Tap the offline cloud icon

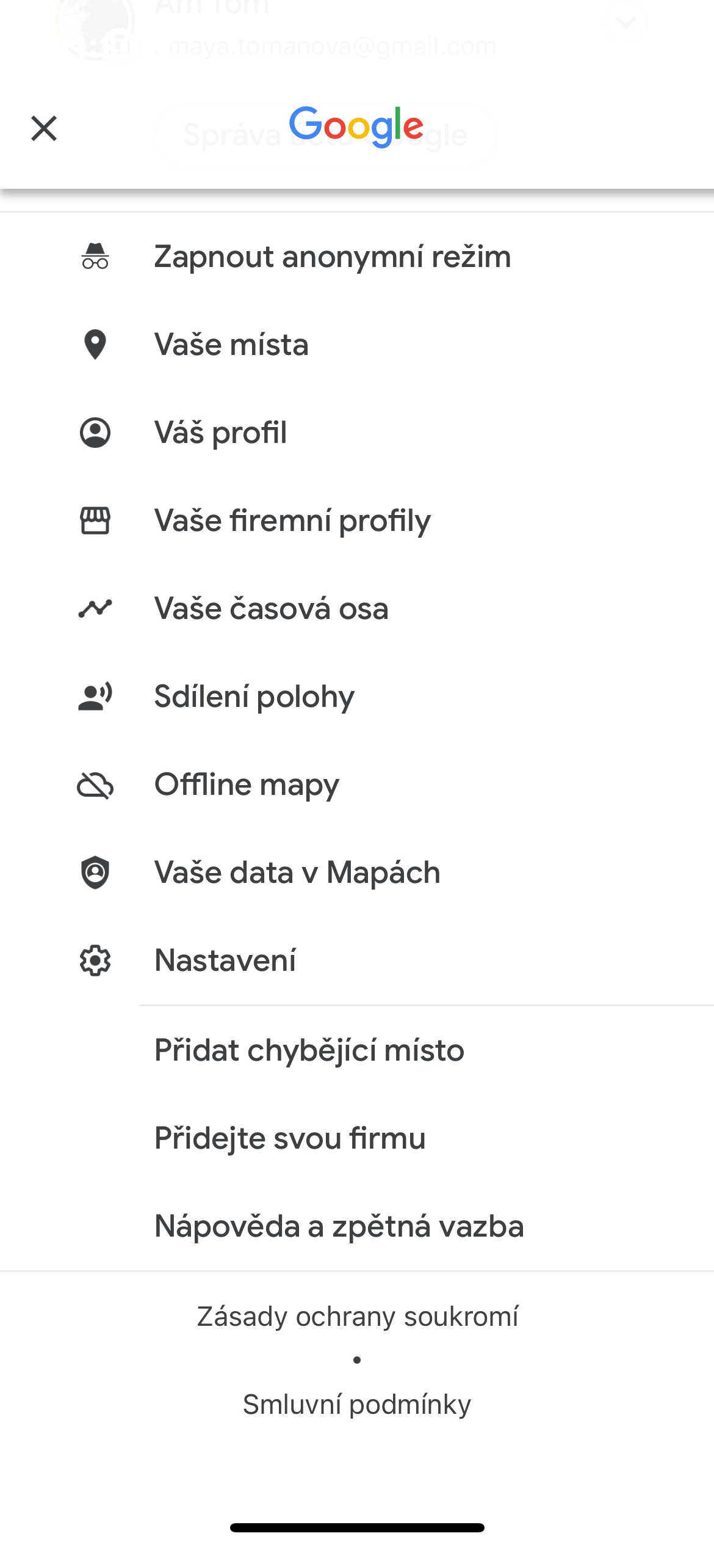95,784
